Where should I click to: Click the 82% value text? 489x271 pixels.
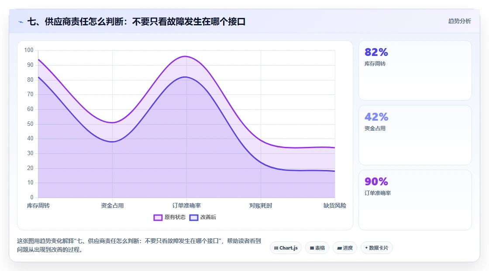pyautogui.click(x=376, y=52)
